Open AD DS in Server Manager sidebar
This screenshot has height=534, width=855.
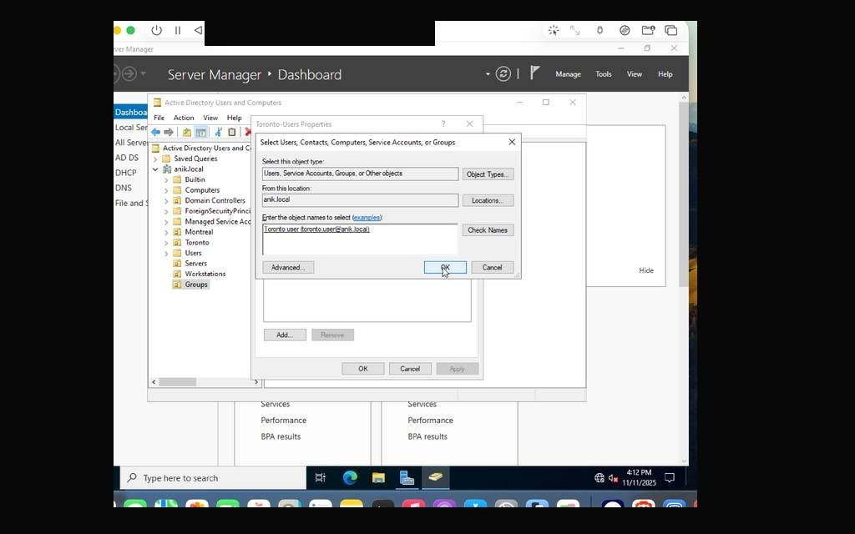coord(127,158)
